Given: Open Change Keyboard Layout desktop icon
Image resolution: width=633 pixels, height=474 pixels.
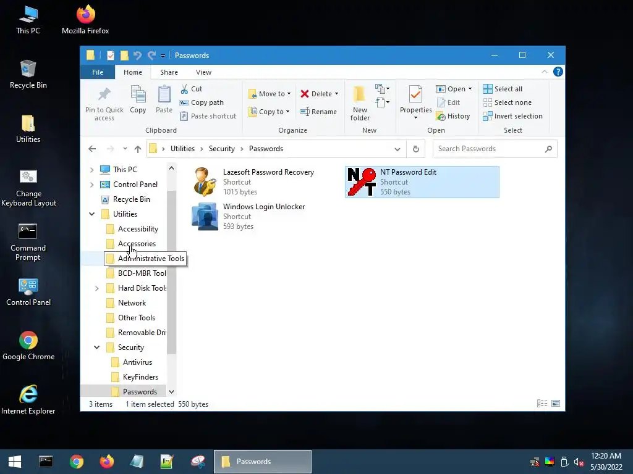Looking at the screenshot, I should pos(28,188).
